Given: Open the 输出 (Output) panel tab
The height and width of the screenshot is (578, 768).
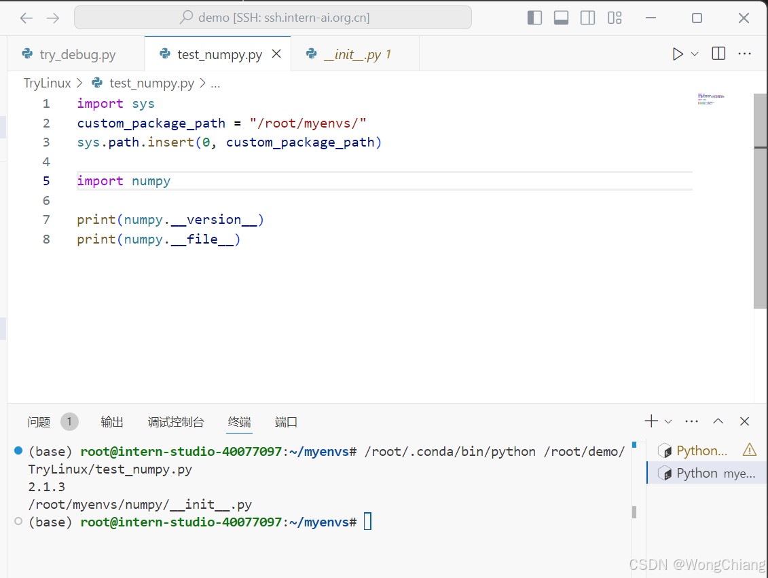Looking at the screenshot, I should pos(111,422).
